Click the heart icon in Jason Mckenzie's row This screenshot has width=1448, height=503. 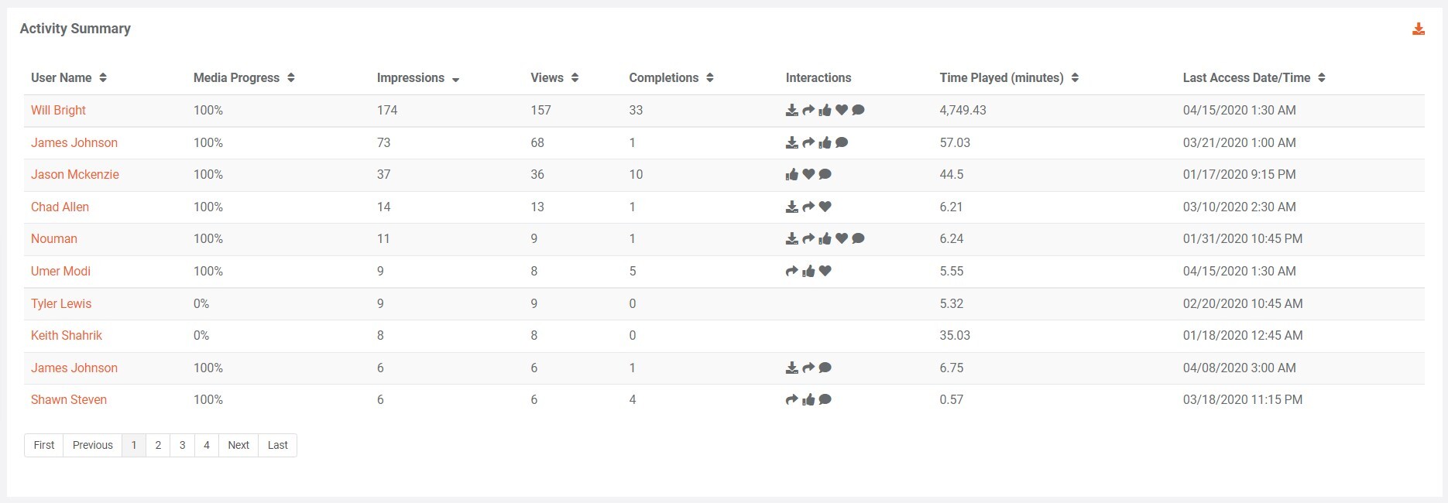click(x=808, y=175)
